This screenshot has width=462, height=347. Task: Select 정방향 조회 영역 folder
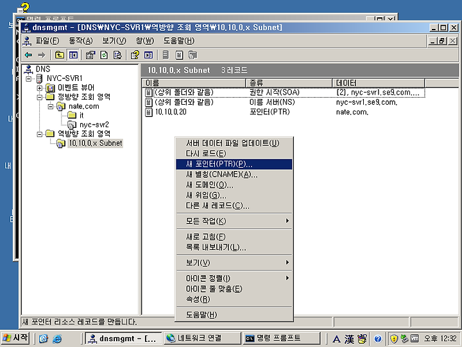83,97
